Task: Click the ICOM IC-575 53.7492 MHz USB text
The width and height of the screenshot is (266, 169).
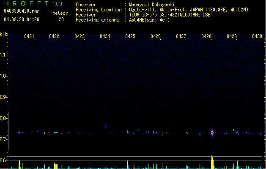Action: [170, 15]
